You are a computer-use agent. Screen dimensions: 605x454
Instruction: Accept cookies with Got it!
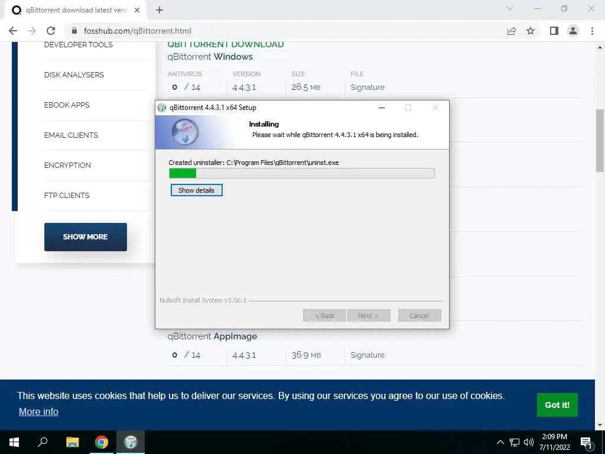pos(557,404)
